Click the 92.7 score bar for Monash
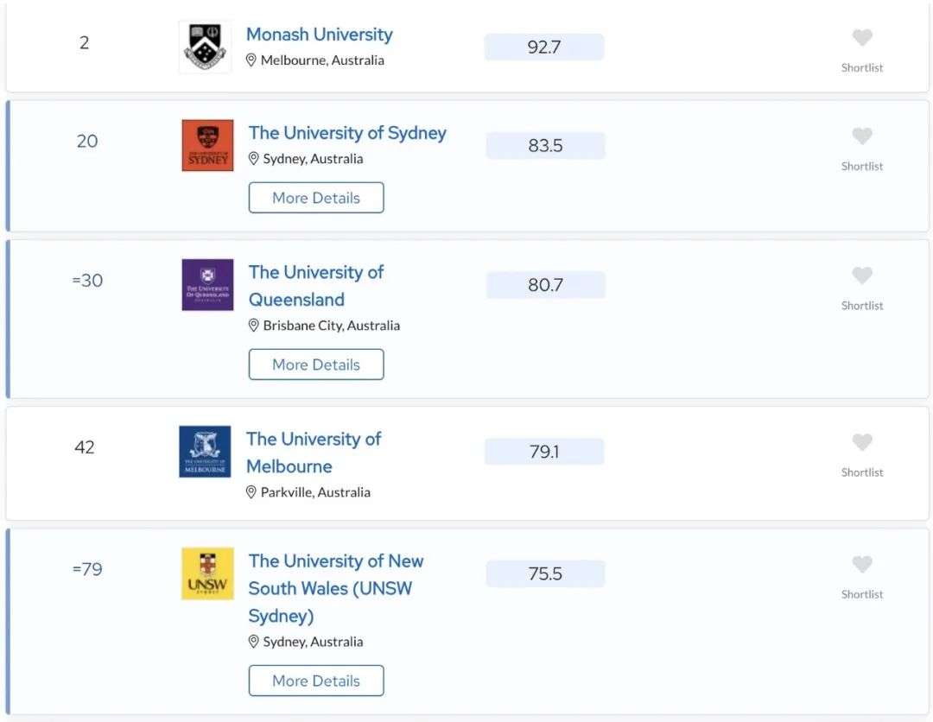The height and width of the screenshot is (722, 933). click(544, 47)
